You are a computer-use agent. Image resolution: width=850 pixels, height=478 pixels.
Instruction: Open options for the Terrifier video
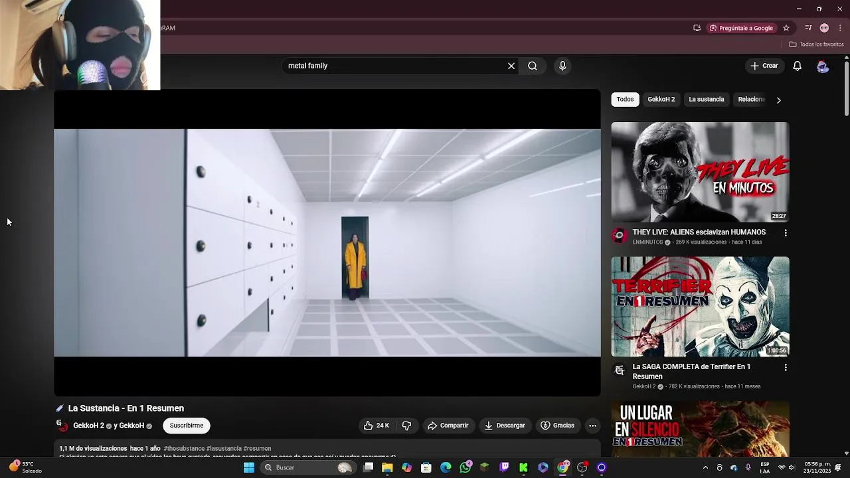coord(786,367)
